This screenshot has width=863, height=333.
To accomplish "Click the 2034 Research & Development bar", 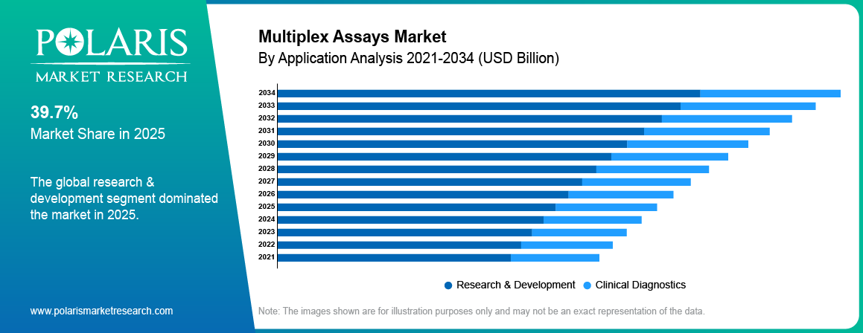I will click(488, 94).
